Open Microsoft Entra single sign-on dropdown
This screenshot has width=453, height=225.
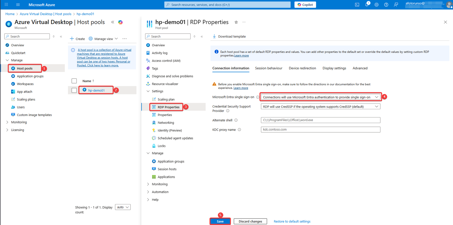(x=320, y=97)
